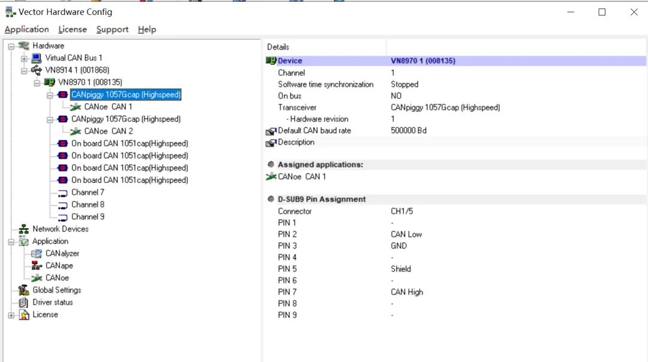
Task: Expand the Virtual CAN Bus 1 node
Action: pyautogui.click(x=24, y=59)
